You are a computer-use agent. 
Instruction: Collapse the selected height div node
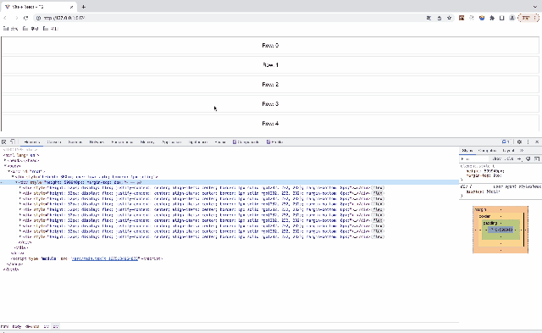(17, 182)
